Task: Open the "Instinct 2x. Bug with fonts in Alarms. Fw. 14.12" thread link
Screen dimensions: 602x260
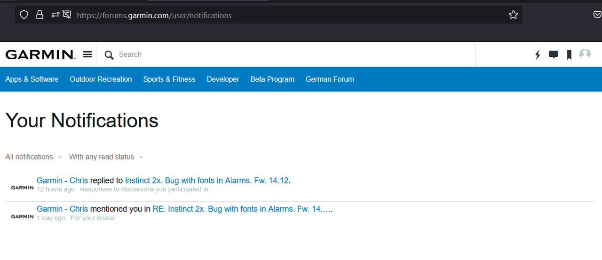Action: coord(206,180)
